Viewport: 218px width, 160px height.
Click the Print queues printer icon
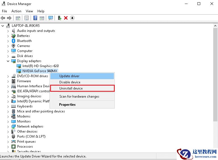14,142
